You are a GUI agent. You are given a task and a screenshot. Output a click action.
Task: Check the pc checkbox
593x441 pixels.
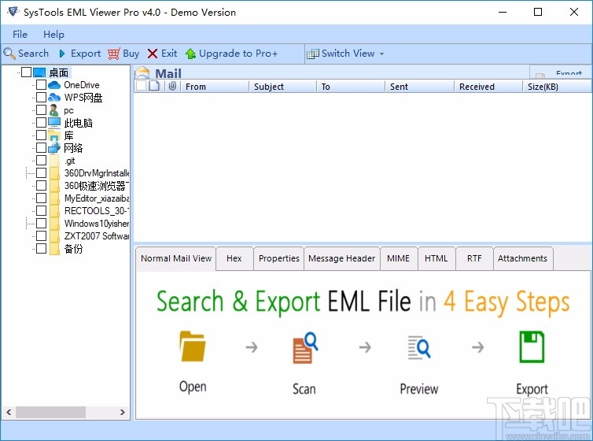tap(41, 109)
